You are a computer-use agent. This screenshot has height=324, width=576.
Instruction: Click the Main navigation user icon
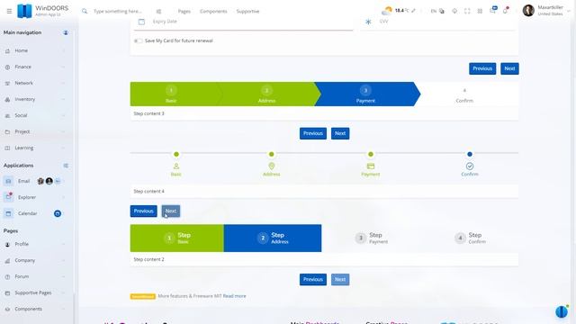(x=66, y=32)
